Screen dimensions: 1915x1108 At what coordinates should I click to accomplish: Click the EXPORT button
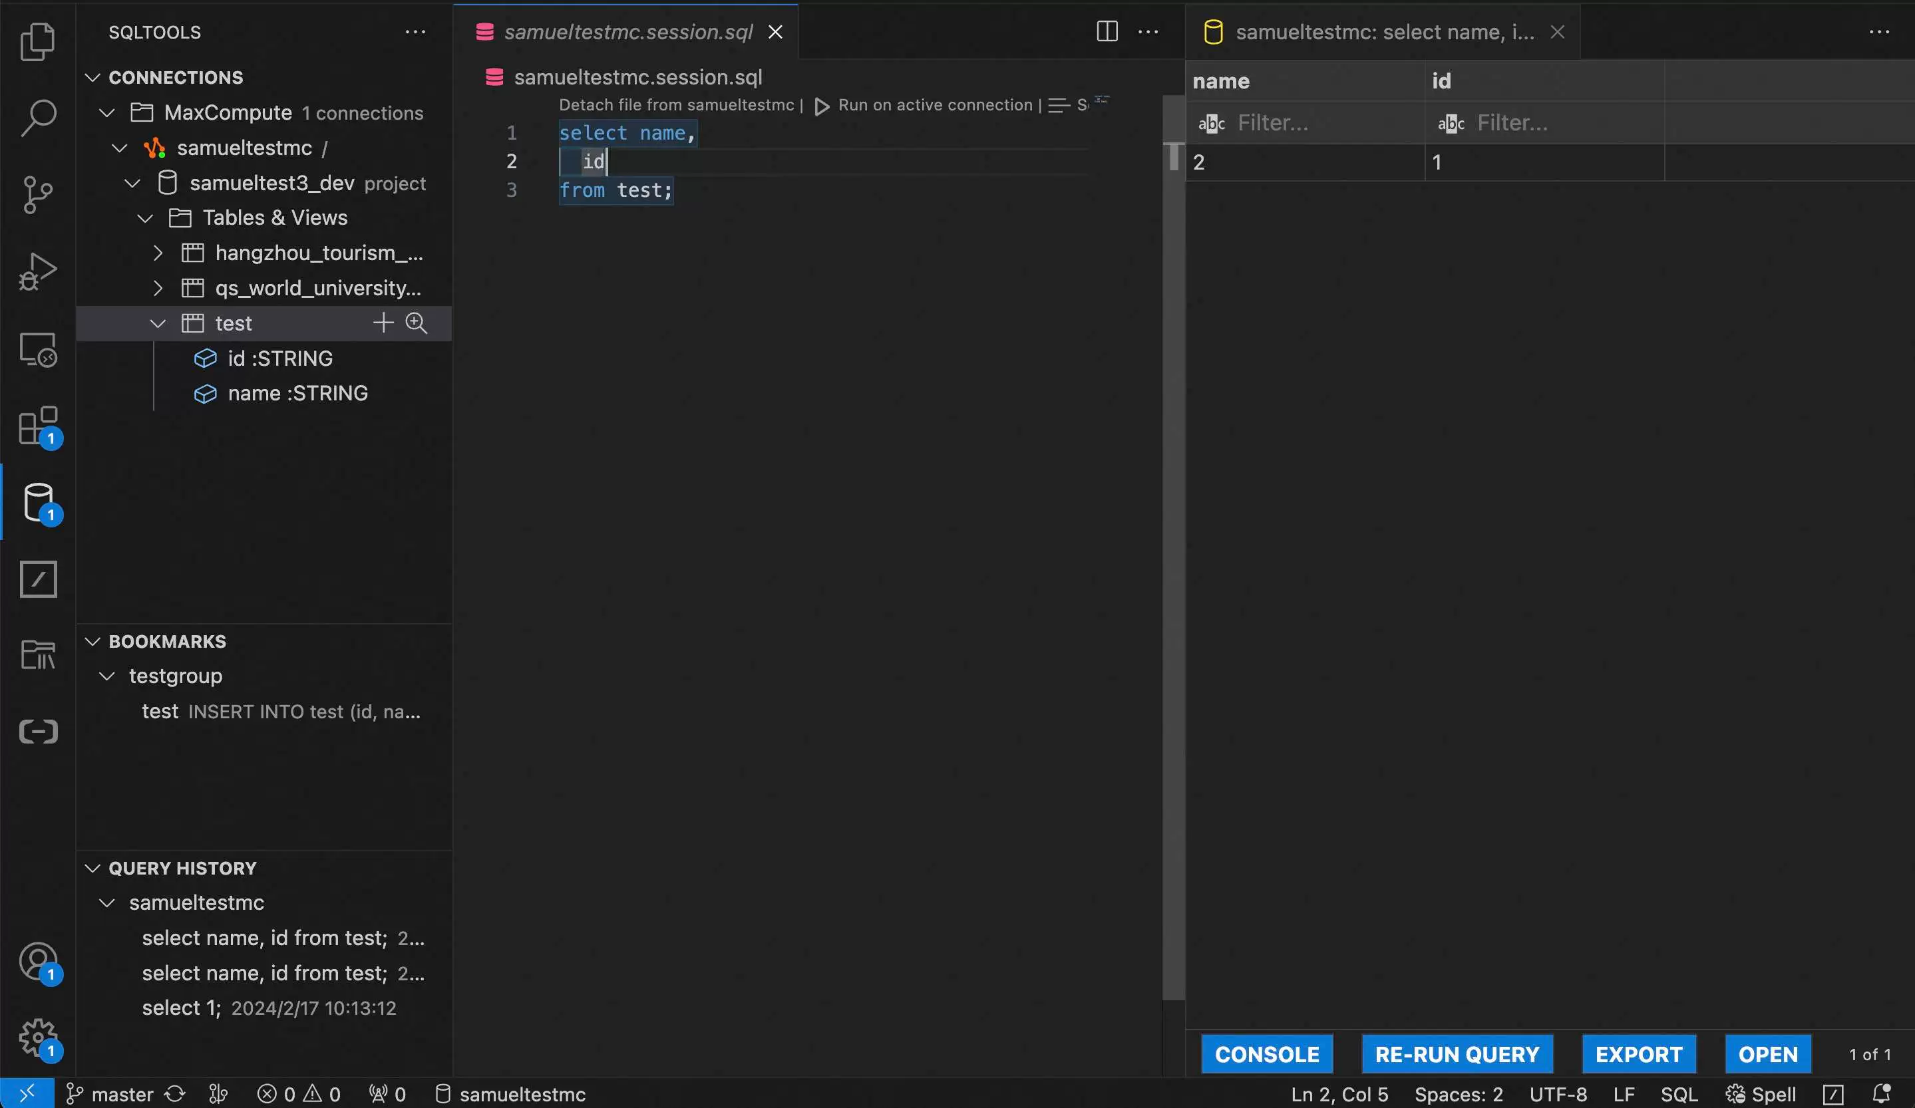click(x=1638, y=1054)
